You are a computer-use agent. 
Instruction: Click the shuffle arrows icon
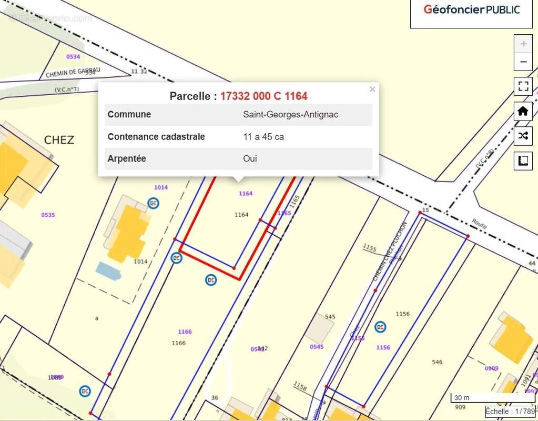[x=523, y=136]
